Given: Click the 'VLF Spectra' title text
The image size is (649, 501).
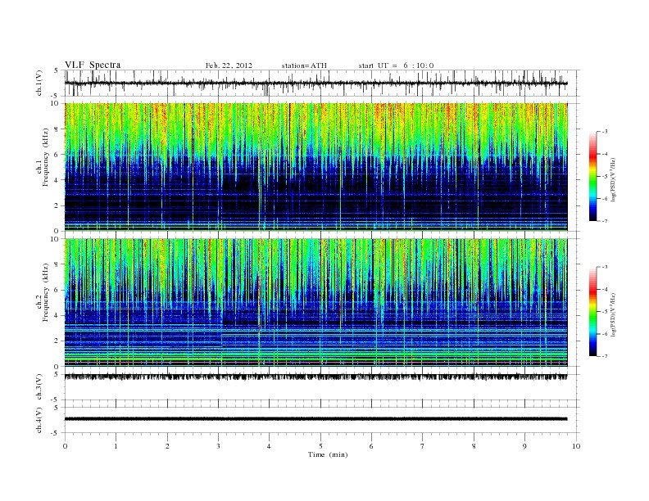Looking at the screenshot, I should coord(93,65).
